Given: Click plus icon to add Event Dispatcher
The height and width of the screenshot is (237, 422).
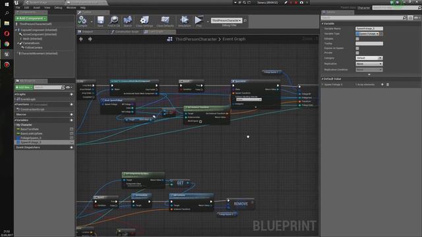Looking at the screenshot, I should [71, 147].
